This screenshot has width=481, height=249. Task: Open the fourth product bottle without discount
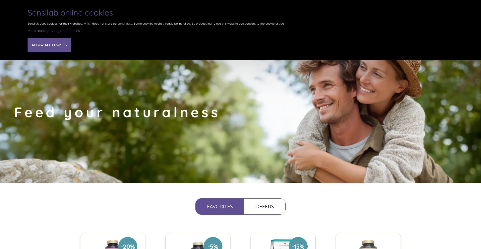coord(368,244)
